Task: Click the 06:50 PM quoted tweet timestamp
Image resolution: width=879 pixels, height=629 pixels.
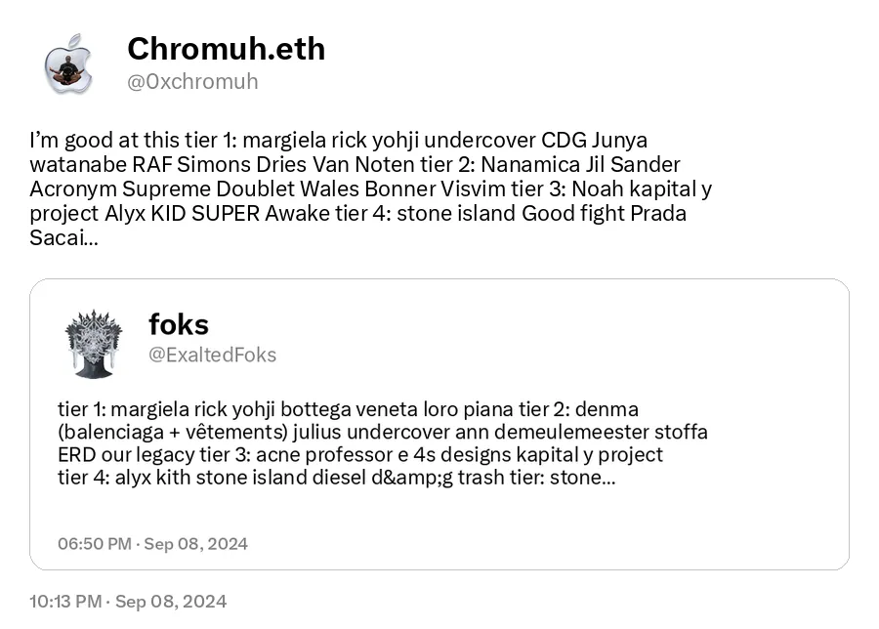Action: [152, 544]
